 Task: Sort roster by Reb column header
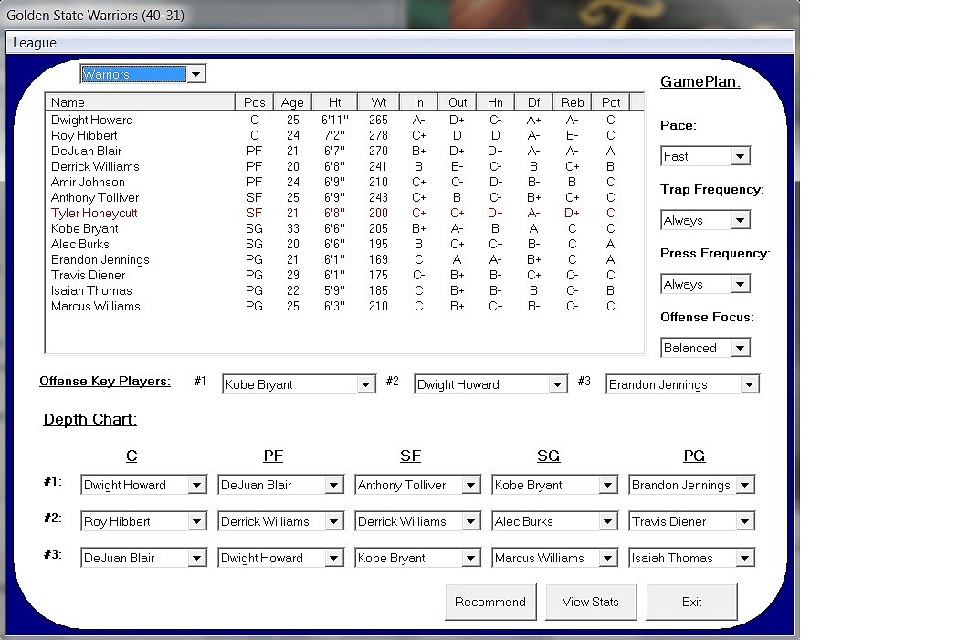click(x=573, y=102)
